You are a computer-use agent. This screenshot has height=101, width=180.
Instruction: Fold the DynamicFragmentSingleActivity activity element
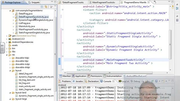[x=62, y=43]
